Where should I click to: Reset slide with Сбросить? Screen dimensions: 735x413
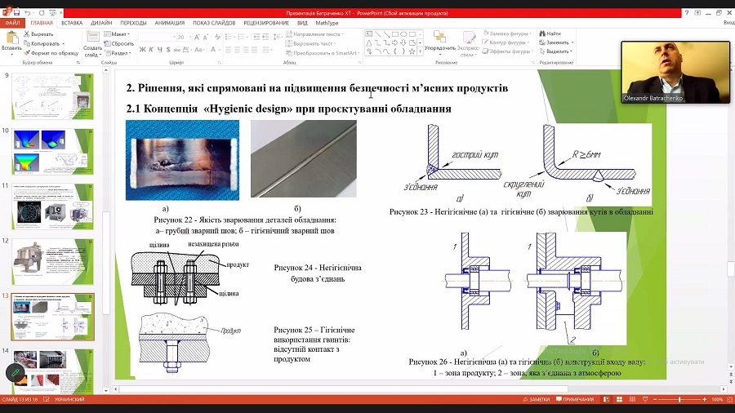point(119,43)
